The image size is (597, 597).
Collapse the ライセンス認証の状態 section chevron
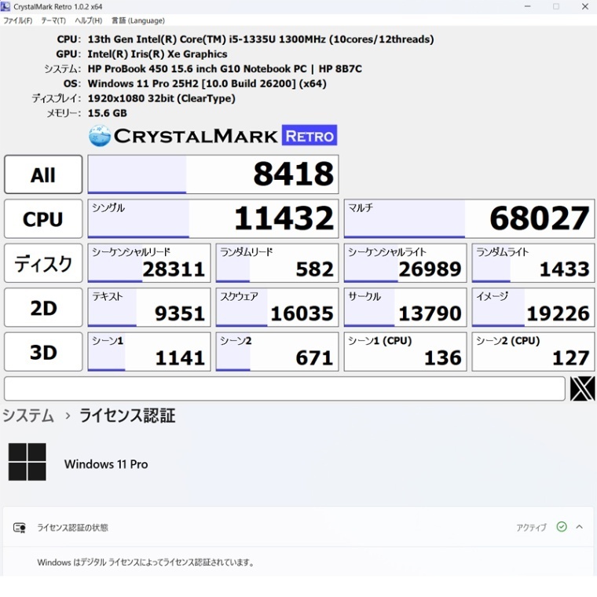pyautogui.click(x=580, y=526)
